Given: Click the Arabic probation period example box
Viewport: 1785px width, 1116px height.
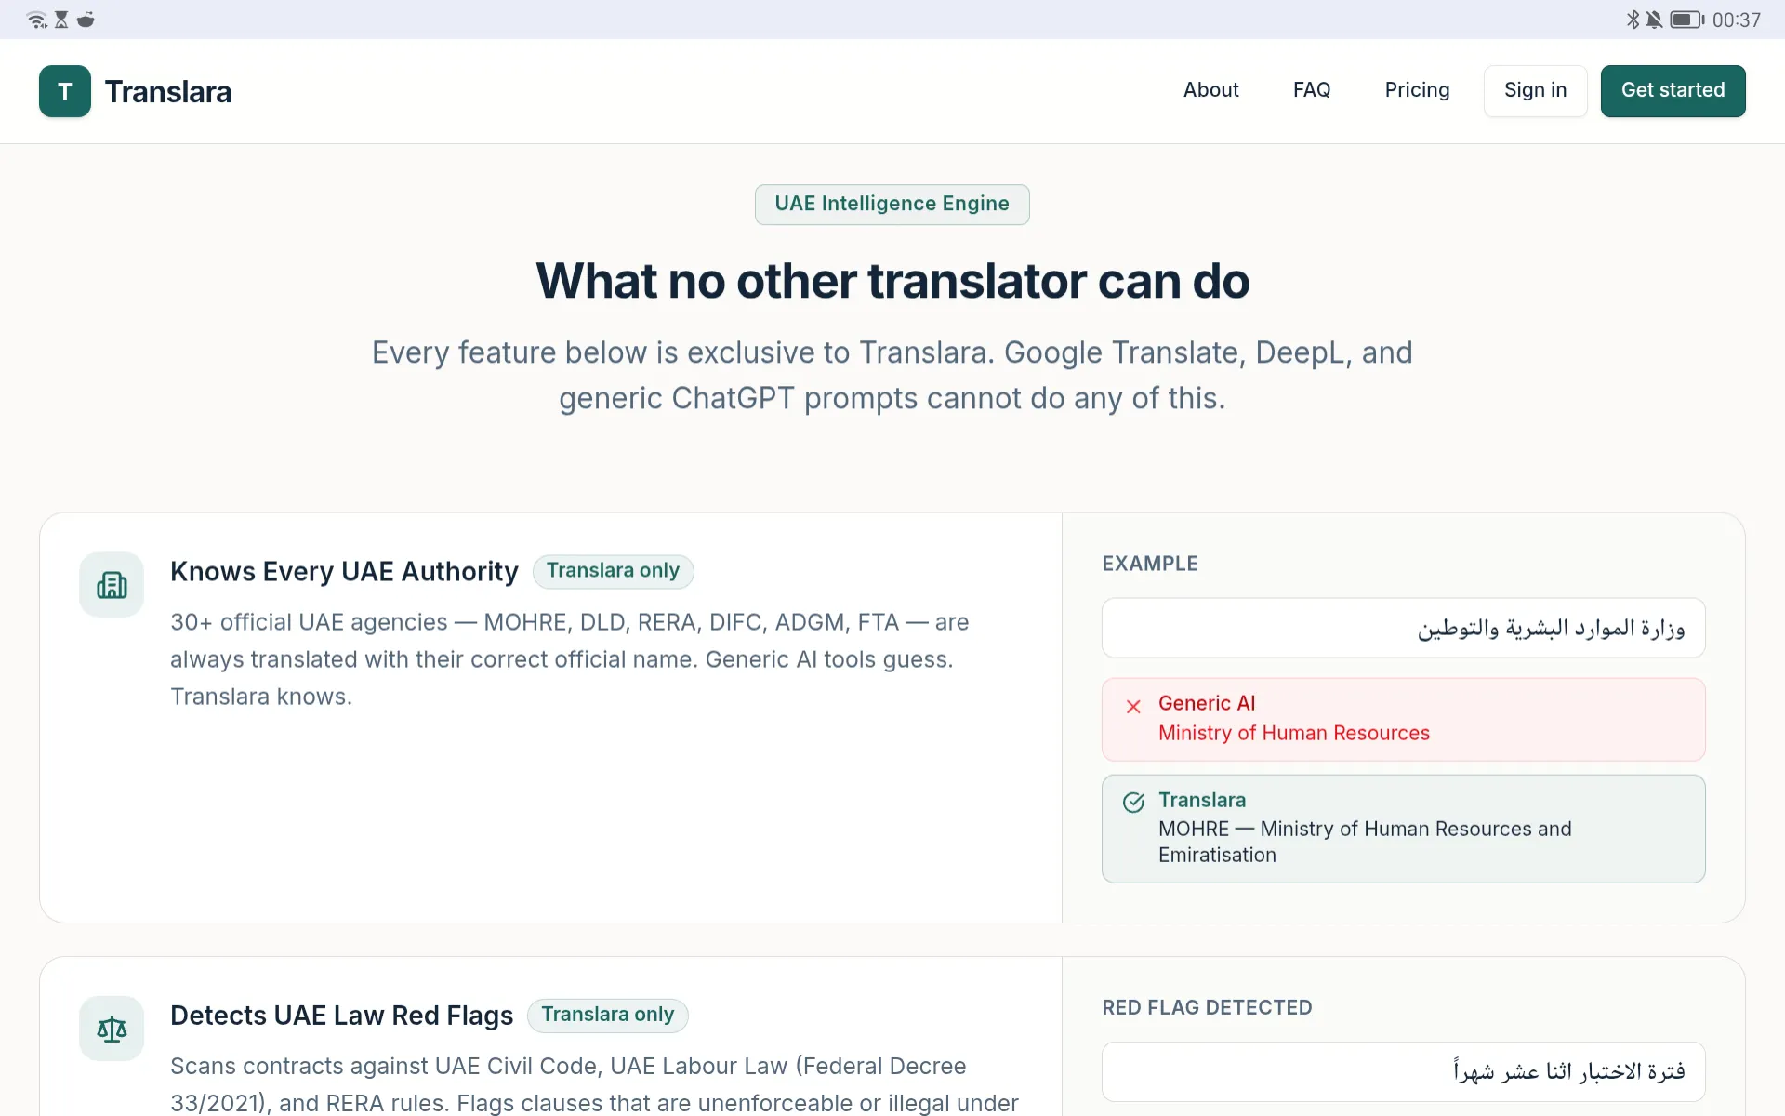Looking at the screenshot, I should tap(1403, 1071).
